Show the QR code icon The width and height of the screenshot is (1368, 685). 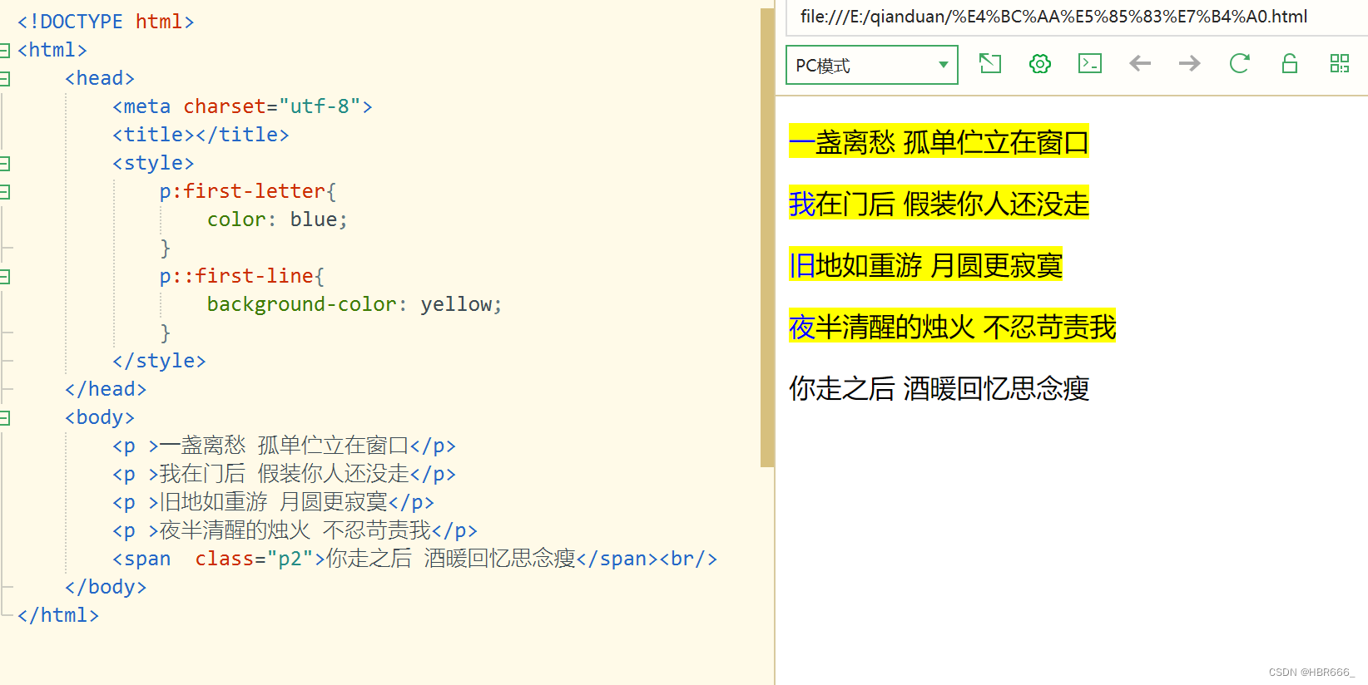[x=1340, y=63]
